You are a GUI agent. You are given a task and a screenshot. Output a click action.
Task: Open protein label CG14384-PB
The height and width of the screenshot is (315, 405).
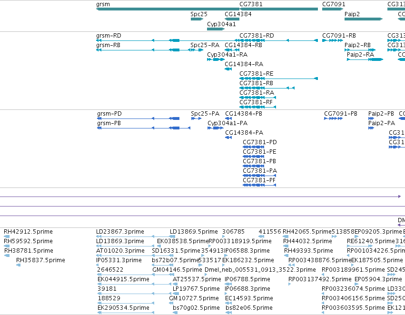[x=244, y=114]
